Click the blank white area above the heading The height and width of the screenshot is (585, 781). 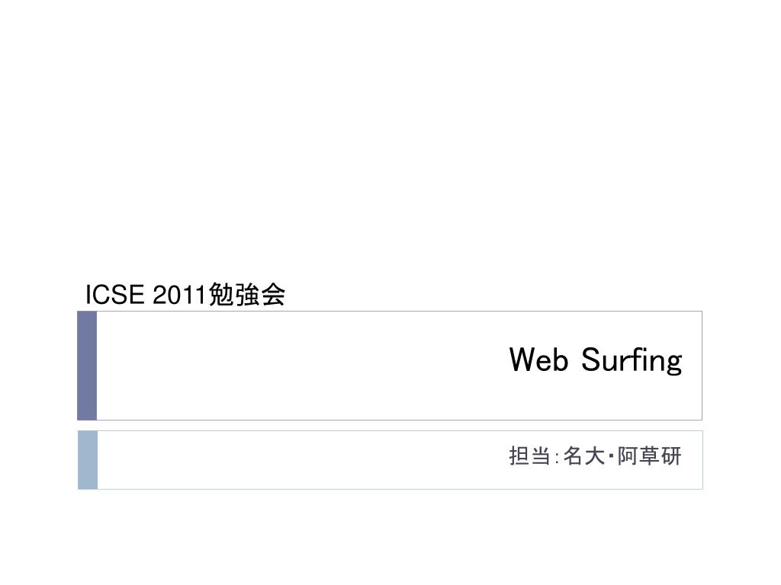(x=390, y=139)
